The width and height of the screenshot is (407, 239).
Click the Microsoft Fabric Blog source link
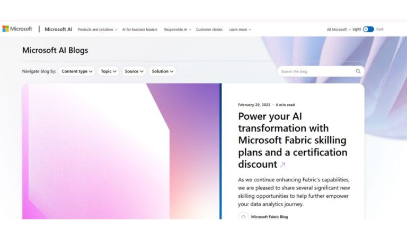[x=269, y=217]
